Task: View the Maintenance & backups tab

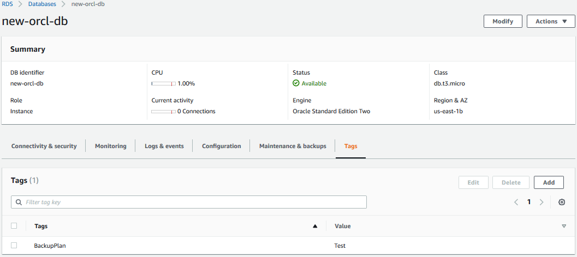Action: click(293, 146)
